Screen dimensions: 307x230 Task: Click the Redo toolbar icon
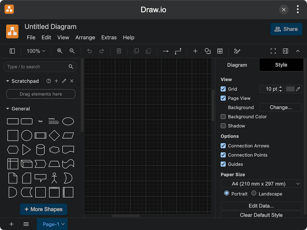click(102, 51)
